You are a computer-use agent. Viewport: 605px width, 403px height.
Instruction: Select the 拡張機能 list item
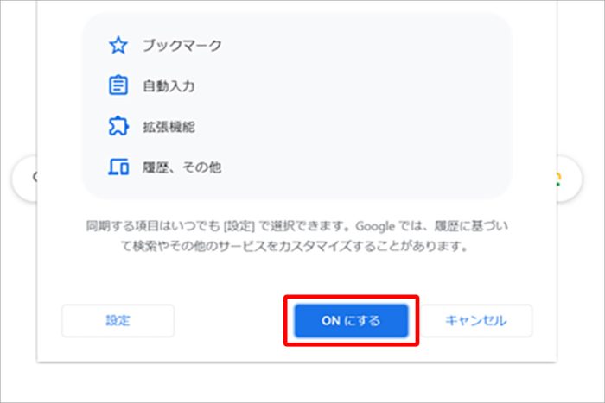coord(169,127)
